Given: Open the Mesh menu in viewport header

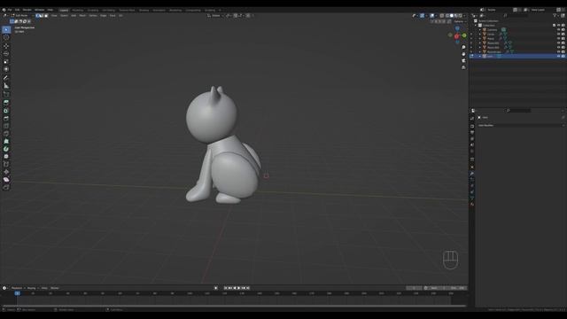Looking at the screenshot, I should [82, 16].
